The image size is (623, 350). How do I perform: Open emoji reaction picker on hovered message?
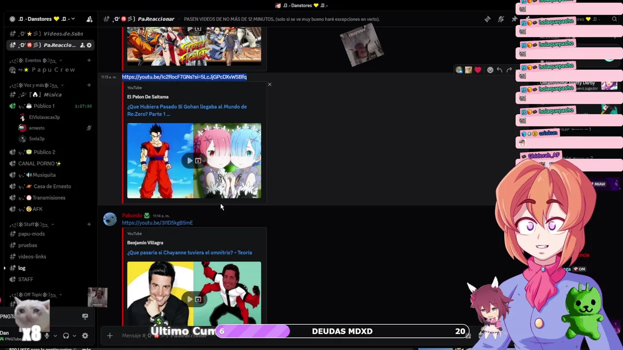490,70
